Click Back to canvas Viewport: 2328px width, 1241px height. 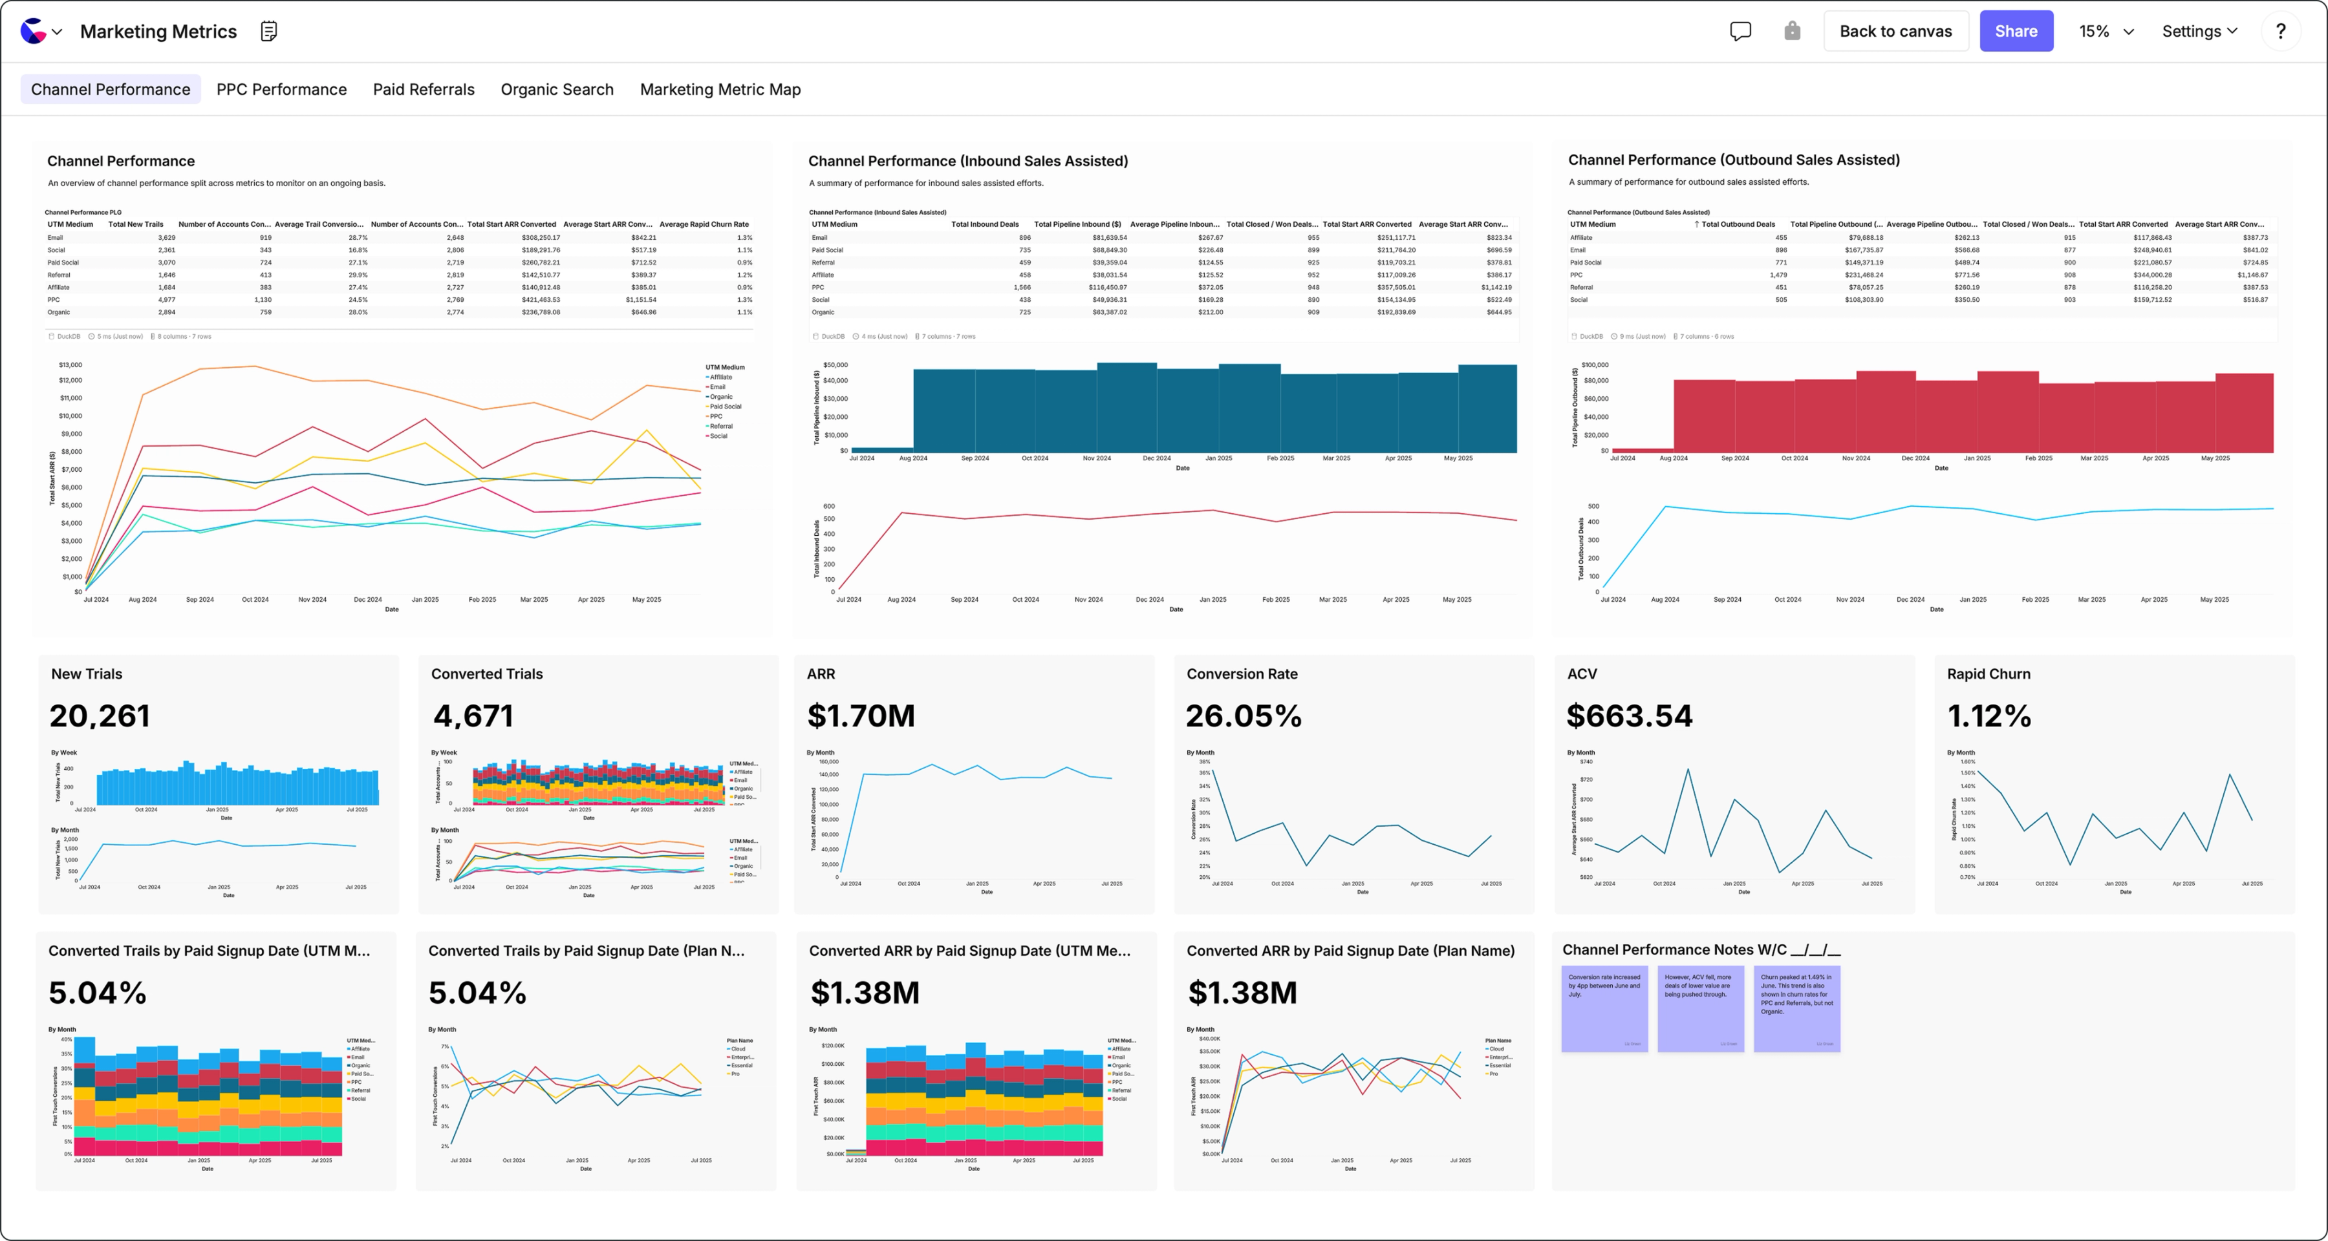click(1896, 31)
